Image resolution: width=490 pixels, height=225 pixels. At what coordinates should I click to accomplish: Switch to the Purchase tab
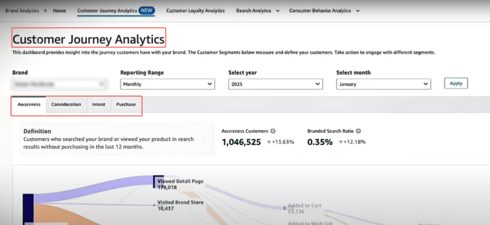click(126, 105)
